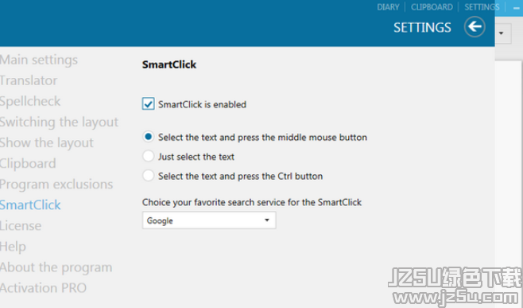Viewport: 523px width, 308px height.
Task: Go to Program exclusions
Action: [56, 185]
